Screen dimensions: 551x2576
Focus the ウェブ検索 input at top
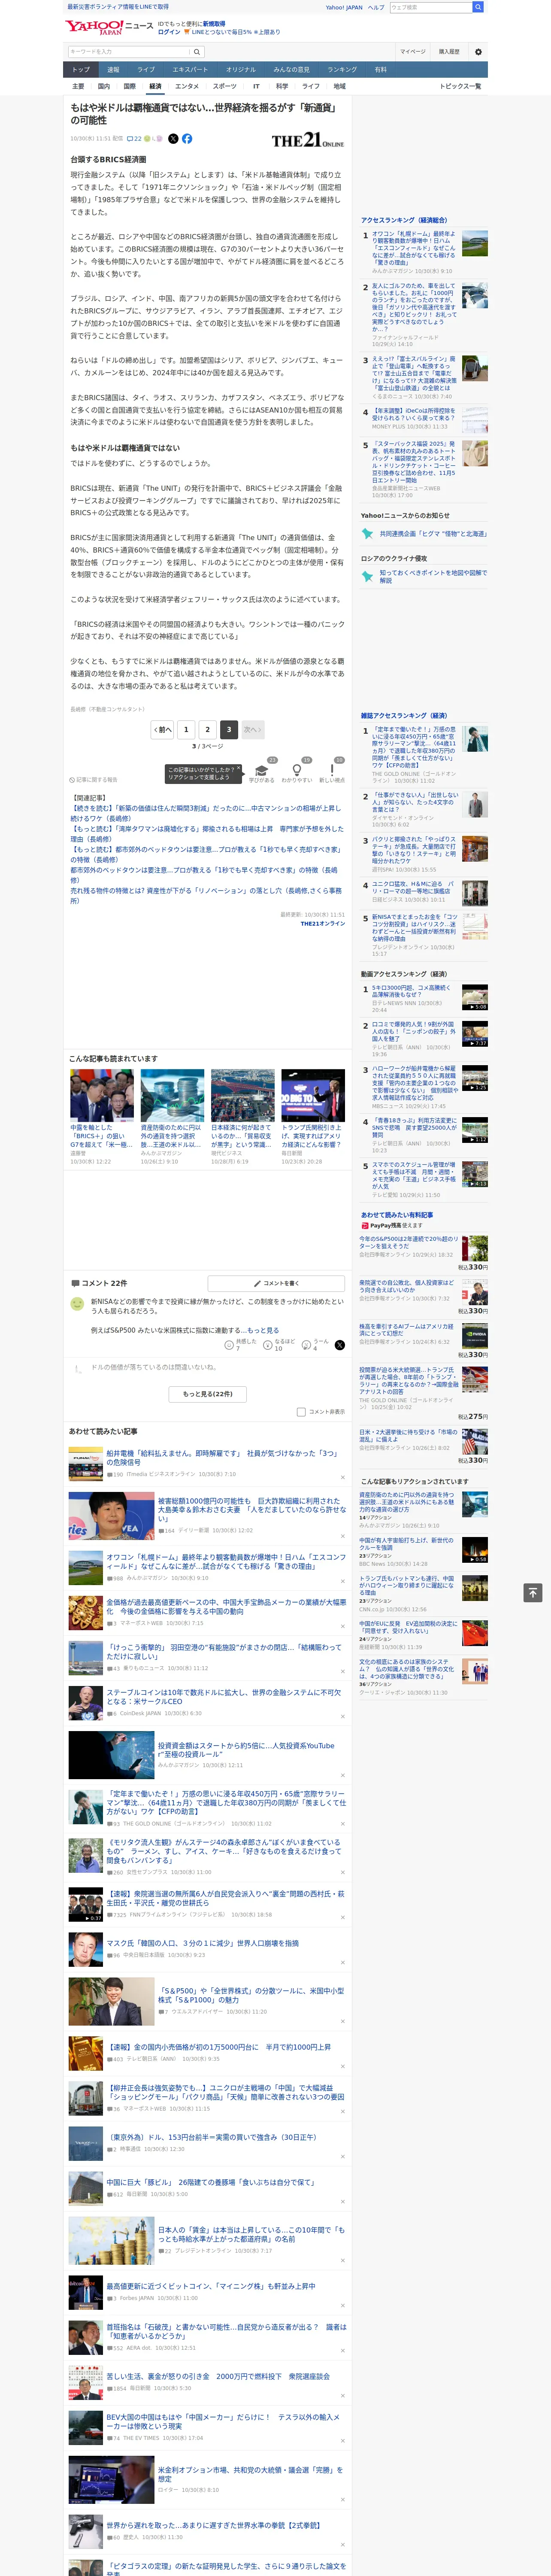(431, 7)
